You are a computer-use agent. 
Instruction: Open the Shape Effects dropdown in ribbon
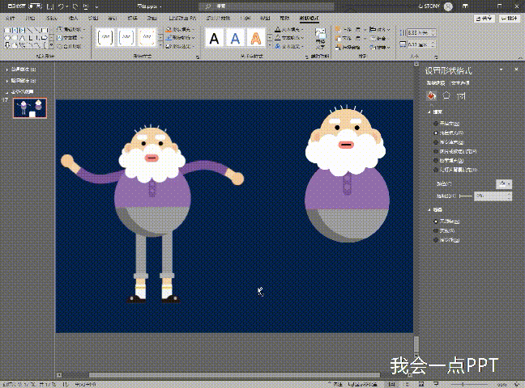point(180,46)
